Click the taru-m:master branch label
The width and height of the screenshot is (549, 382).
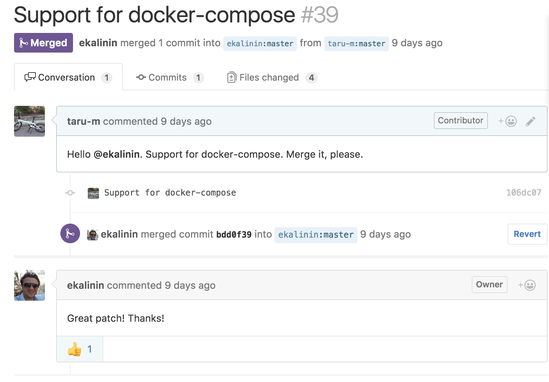(x=356, y=44)
